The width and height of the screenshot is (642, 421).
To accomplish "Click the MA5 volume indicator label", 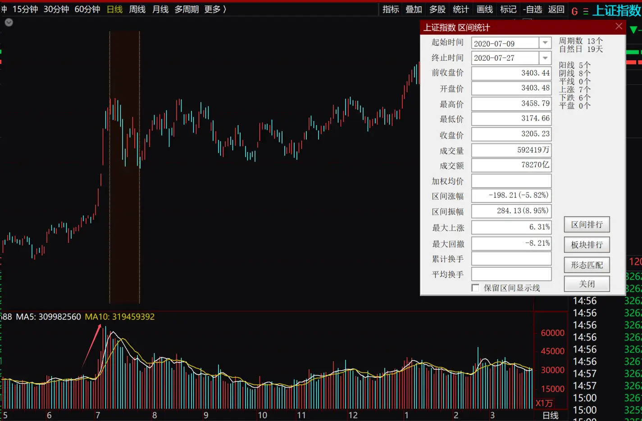I will [x=49, y=317].
